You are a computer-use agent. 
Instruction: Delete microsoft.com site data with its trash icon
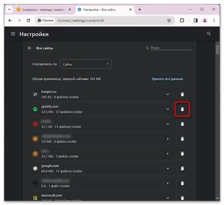coord(182,198)
